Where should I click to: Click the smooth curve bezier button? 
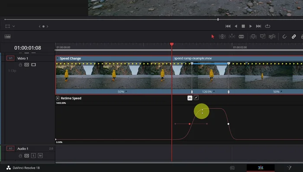click(190, 98)
